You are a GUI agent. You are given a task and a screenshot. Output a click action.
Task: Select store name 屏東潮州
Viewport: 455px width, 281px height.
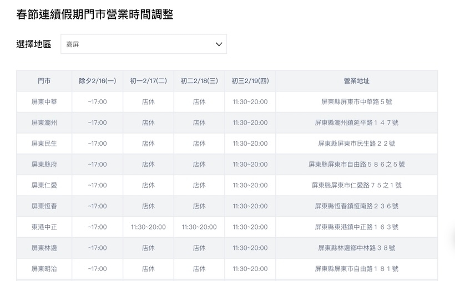tap(44, 122)
